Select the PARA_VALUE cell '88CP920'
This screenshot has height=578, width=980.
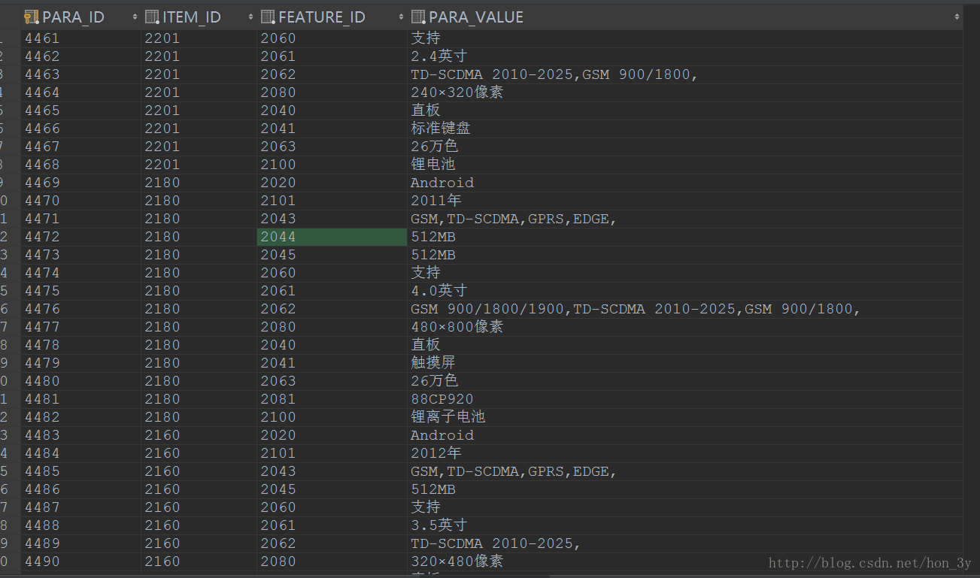pos(685,399)
